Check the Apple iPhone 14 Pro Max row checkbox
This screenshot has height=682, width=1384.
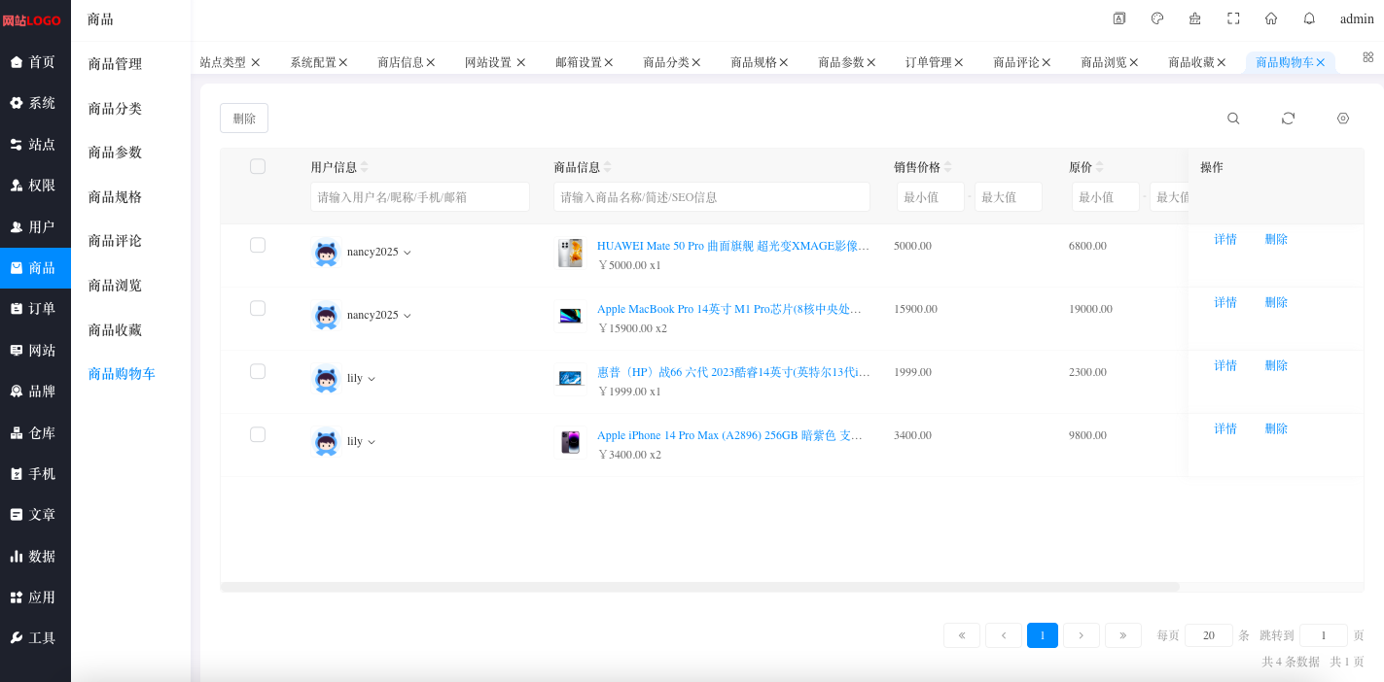point(258,434)
